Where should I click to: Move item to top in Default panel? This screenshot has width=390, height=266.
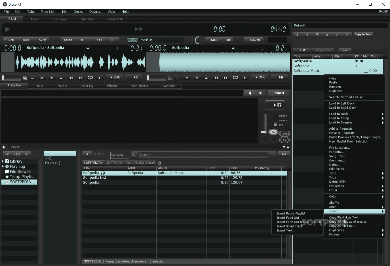[317, 35]
